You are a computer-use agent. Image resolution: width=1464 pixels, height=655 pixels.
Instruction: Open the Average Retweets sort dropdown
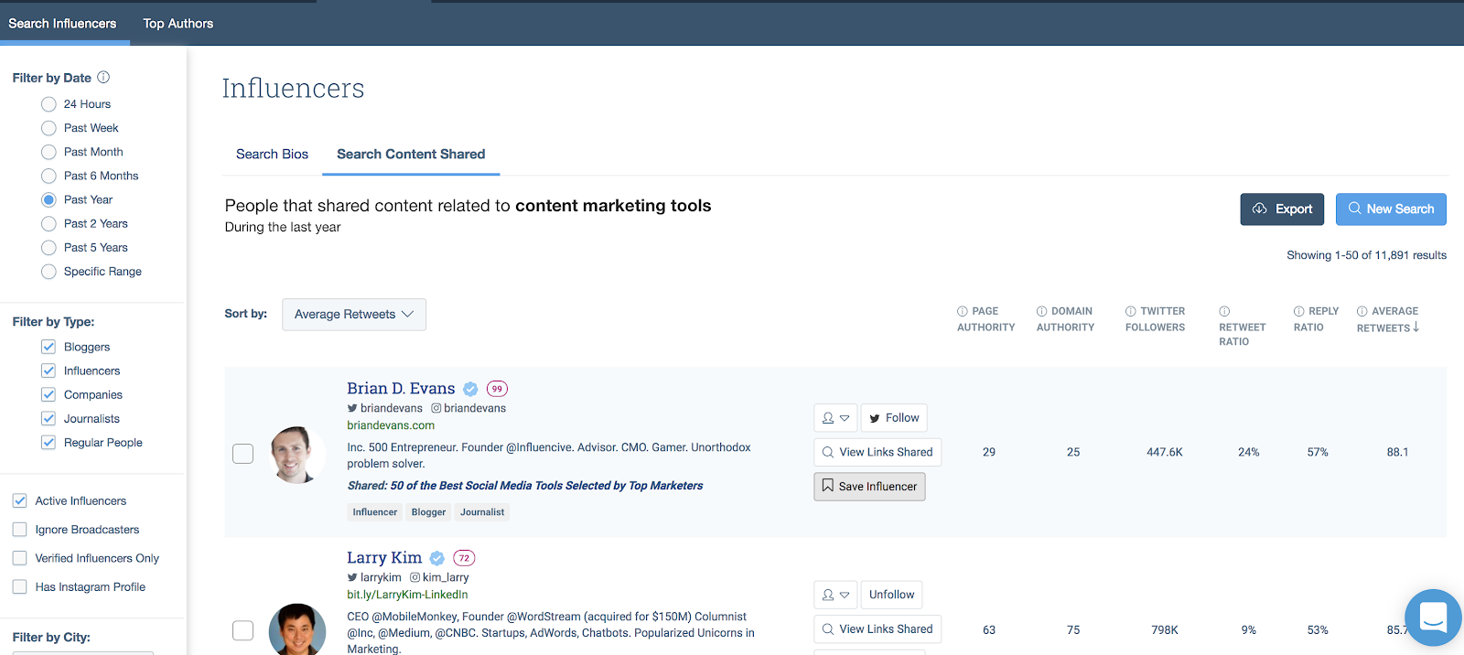(x=353, y=315)
